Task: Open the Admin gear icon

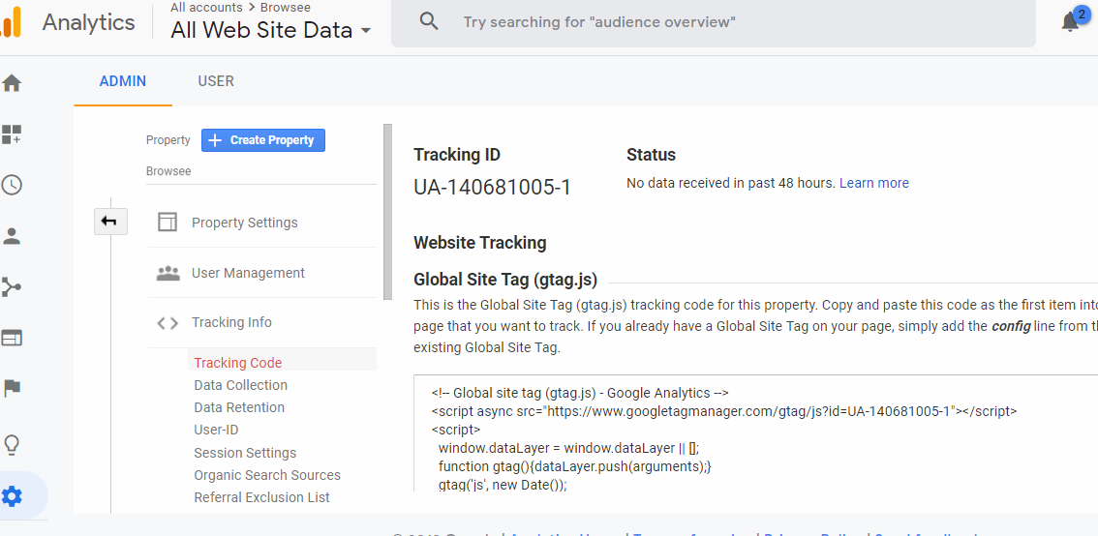Action: tap(12, 496)
